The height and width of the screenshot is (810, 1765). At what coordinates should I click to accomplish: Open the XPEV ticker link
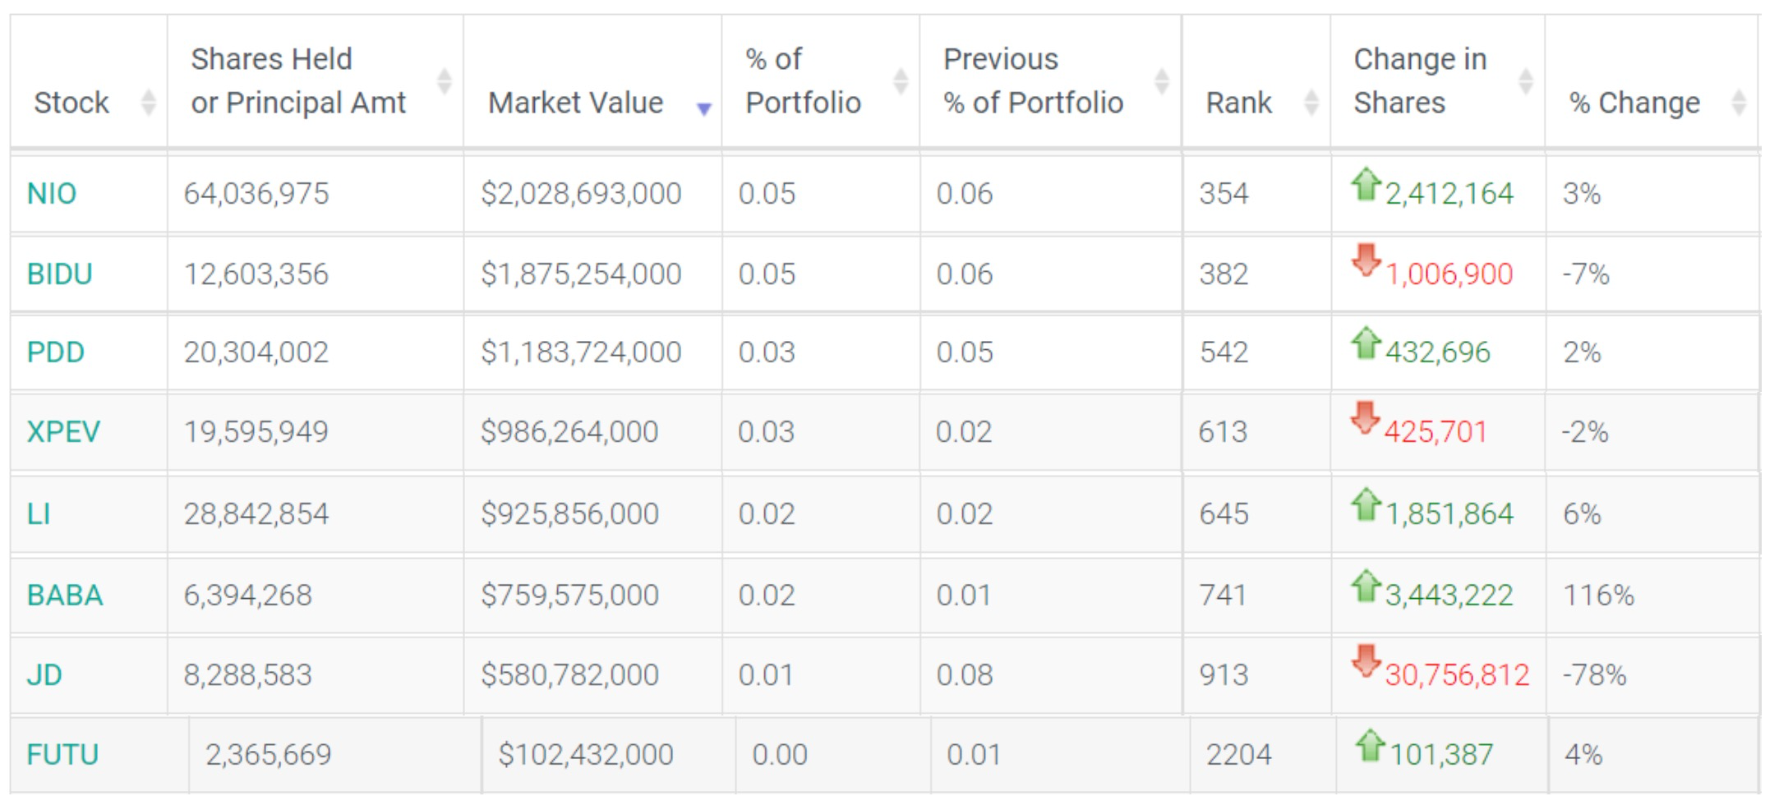63,432
